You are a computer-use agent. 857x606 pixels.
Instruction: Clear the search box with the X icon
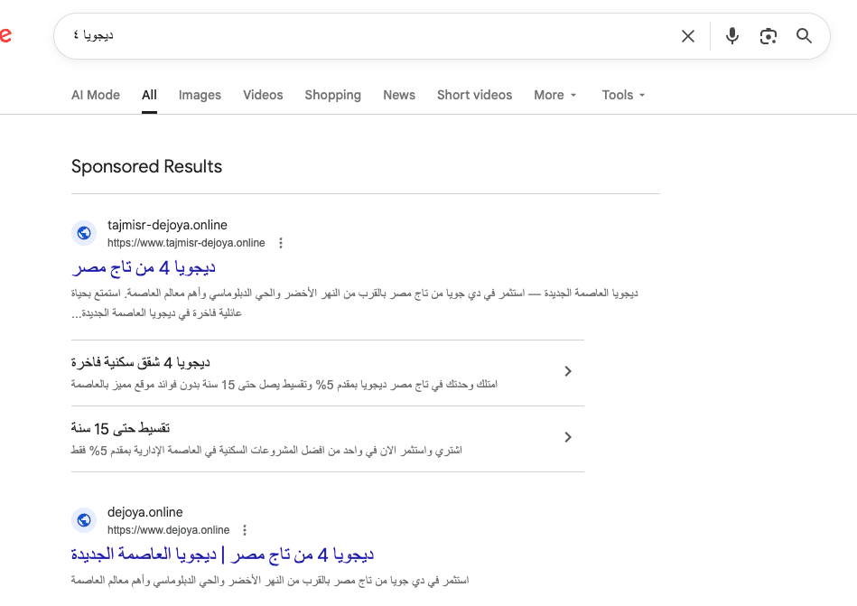(688, 36)
